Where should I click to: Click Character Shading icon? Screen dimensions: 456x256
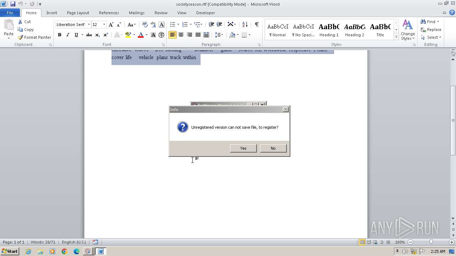click(x=153, y=35)
